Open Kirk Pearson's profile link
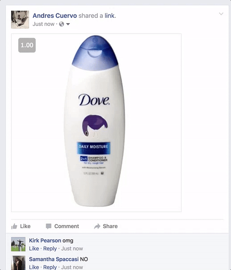This screenshot has width=231, height=270. [x=45, y=240]
